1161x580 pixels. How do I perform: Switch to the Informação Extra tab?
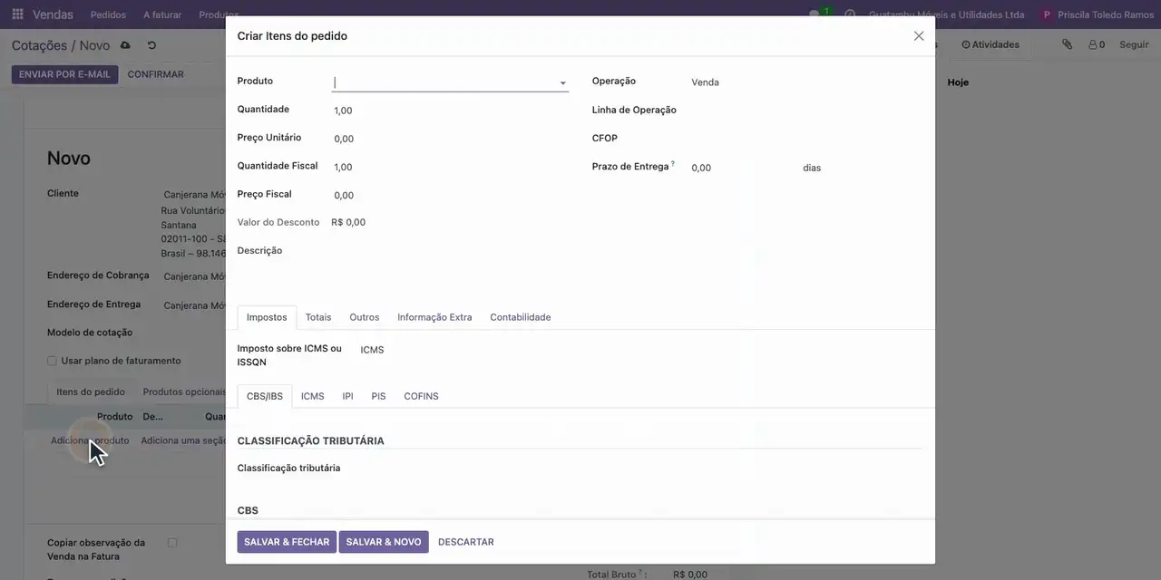pos(434,317)
